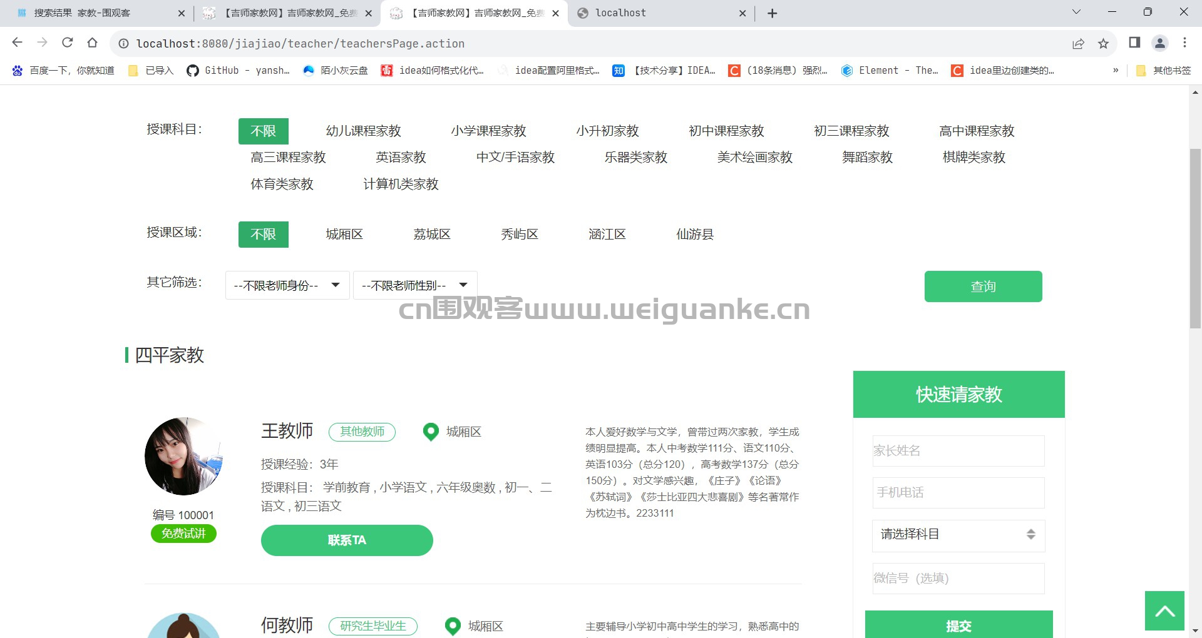Viewport: 1202px width, 638px height.
Task: Go back to the previous page
Action: pyautogui.click(x=18, y=43)
